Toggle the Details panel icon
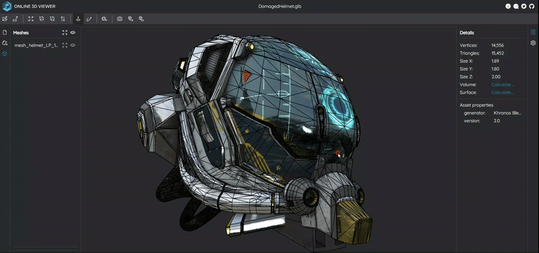 click(x=533, y=32)
